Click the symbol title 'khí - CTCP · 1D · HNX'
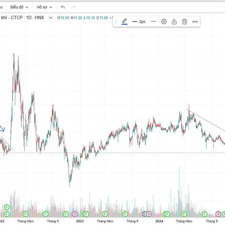The height and width of the screenshot is (225, 225). [22, 18]
